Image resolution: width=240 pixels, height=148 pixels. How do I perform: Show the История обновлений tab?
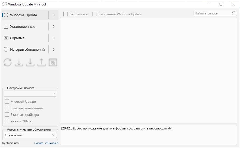(x=30, y=49)
